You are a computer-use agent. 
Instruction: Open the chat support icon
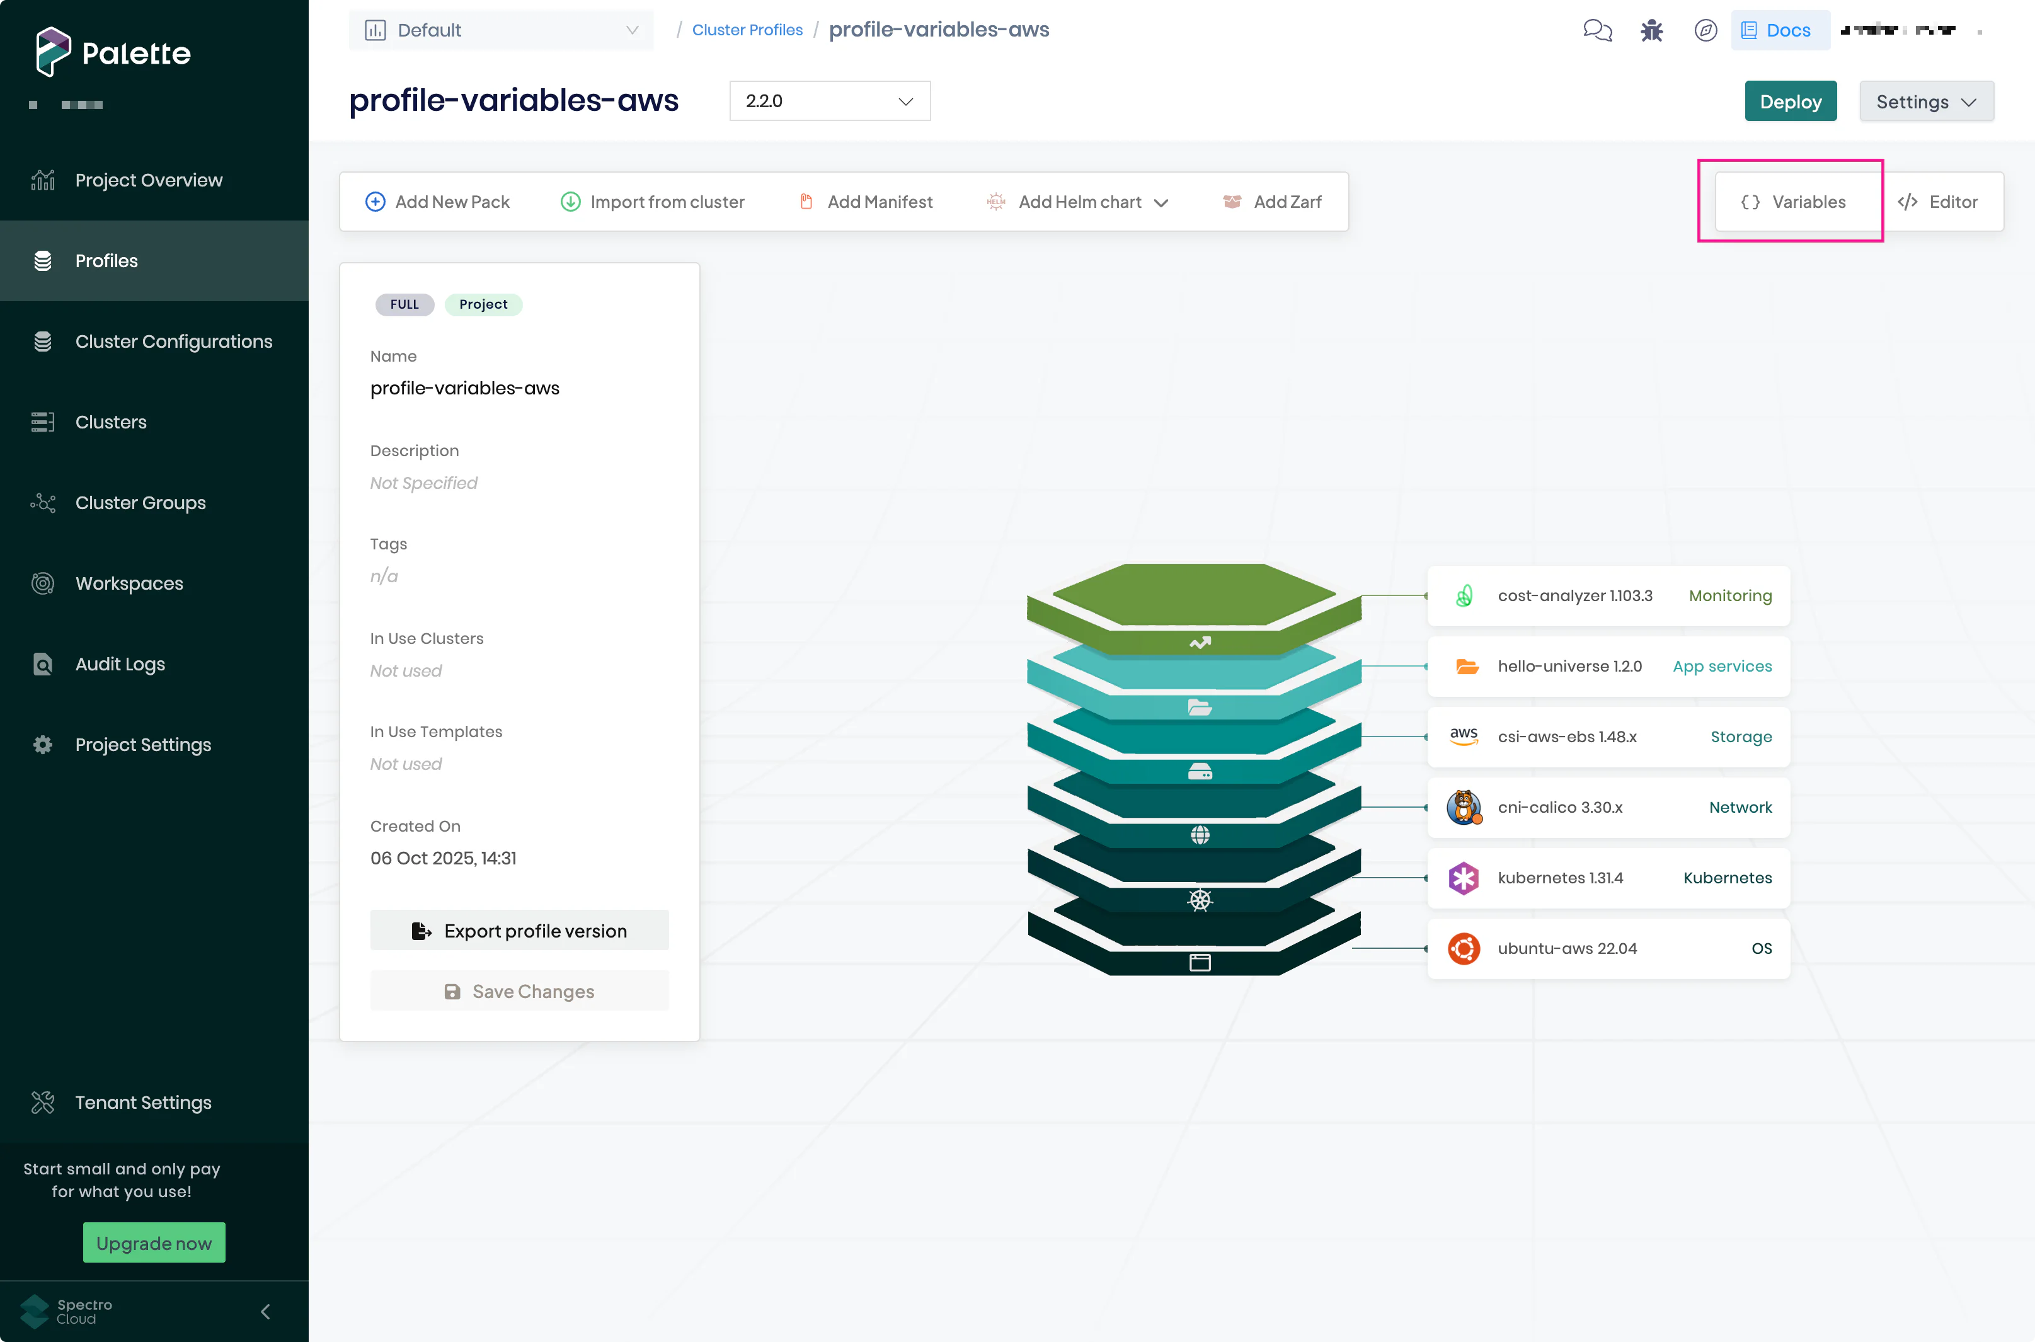1597,31
